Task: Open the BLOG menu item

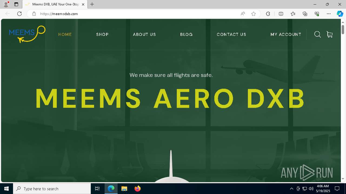Action: 187,34
